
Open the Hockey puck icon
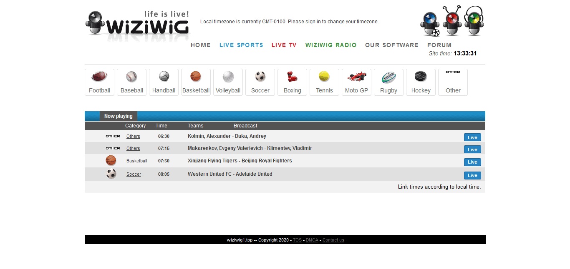click(421, 77)
